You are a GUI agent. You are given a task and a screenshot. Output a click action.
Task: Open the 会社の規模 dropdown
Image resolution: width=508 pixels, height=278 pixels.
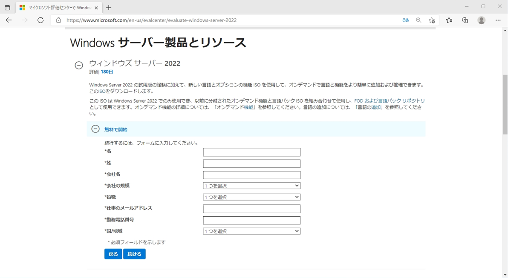coord(252,186)
